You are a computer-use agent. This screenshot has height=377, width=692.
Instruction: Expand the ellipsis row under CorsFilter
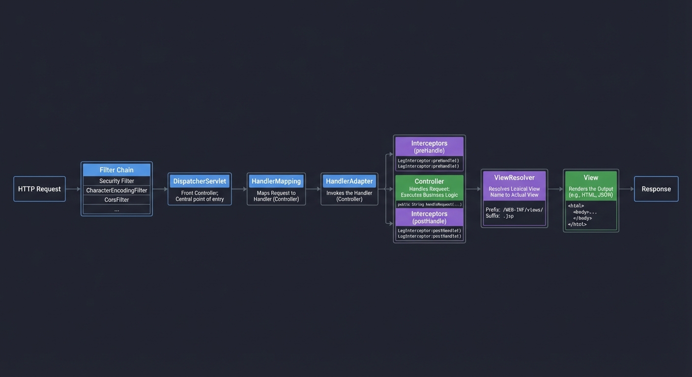(x=116, y=209)
